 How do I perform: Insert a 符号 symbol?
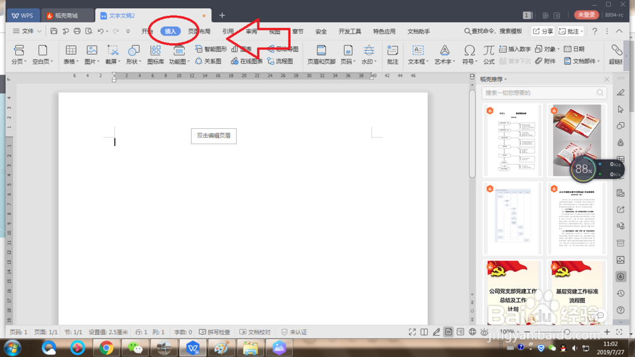coord(469,54)
